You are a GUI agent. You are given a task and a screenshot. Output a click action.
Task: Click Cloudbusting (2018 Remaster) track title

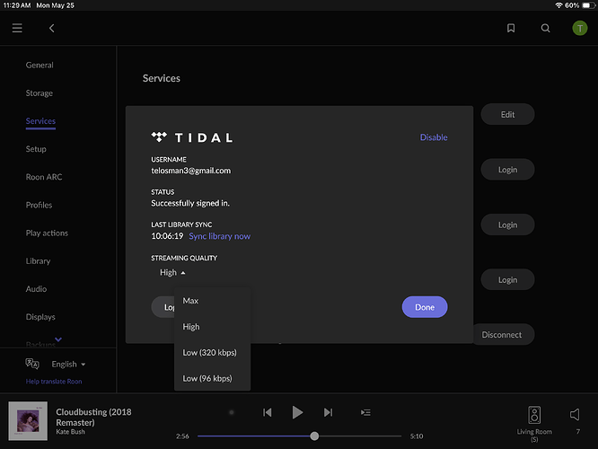point(93,417)
